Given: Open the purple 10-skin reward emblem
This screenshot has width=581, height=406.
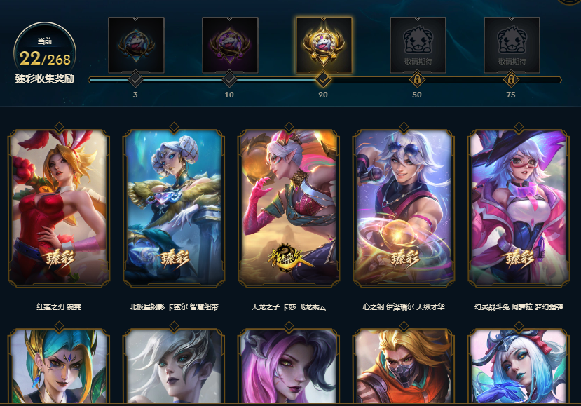Looking at the screenshot, I should click(230, 45).
